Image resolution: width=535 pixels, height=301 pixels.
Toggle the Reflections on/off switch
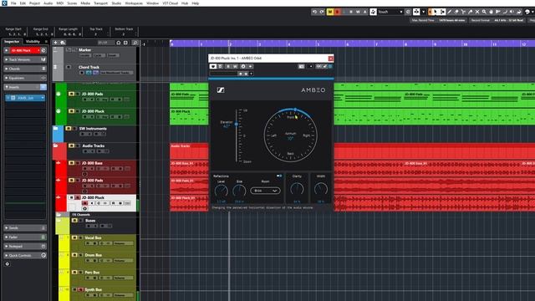pyautogui.click(x=279, y=176)
